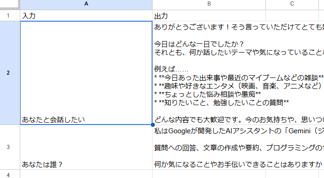Viewport: 324px width, 178px height.
Task: Click cell with あなたは誰？
Action: (86, 147)
